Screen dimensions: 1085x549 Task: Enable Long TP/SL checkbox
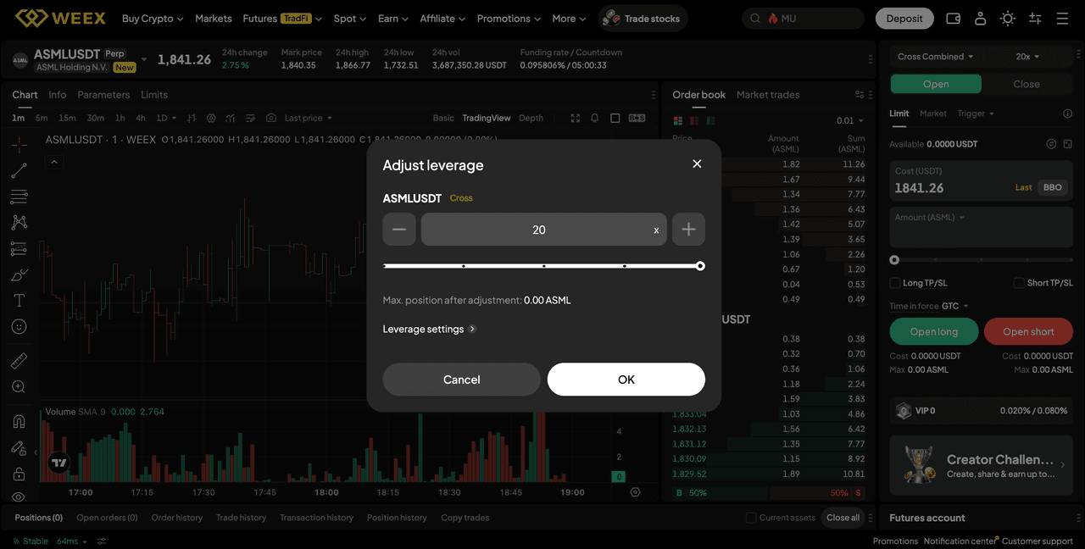tap(895, 283)
